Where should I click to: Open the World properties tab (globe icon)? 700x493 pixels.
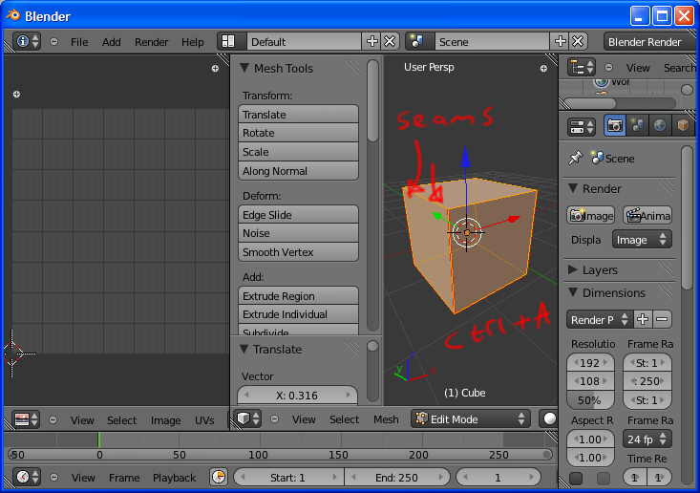tap(660, 126)
